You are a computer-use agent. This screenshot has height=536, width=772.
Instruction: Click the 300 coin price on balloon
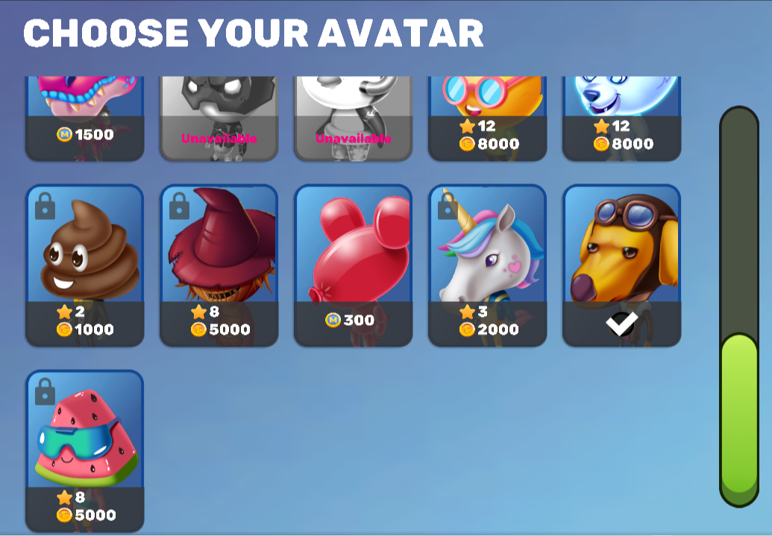point(350,321)
